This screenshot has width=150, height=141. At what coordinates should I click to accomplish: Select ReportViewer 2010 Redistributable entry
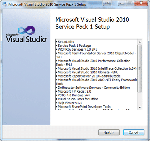(88, 76)
